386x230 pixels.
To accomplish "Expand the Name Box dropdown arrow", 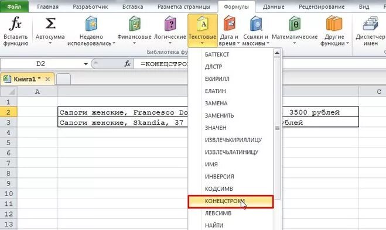I will [x=86, y=64].
